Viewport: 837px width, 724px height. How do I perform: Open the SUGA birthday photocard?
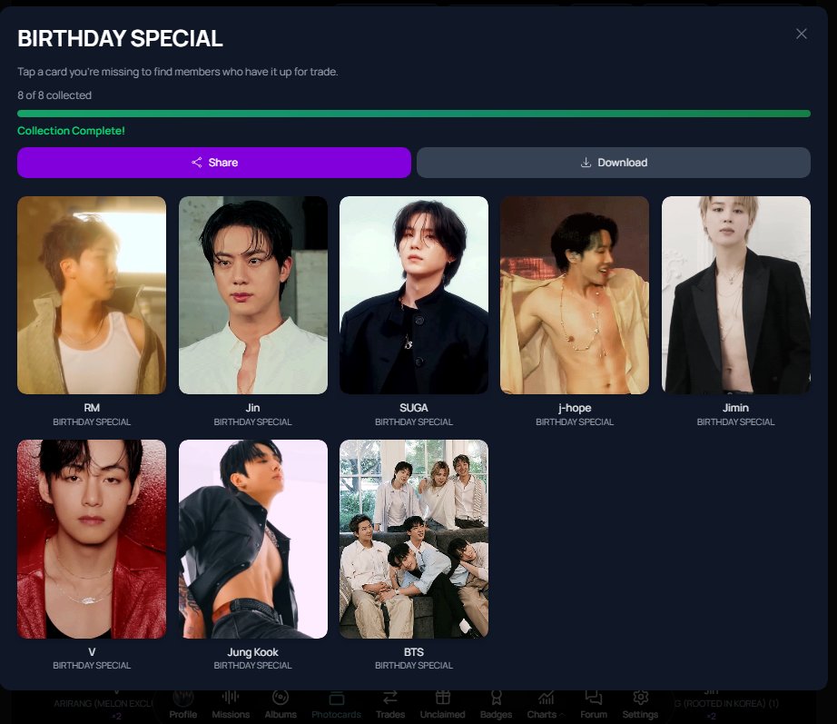pos(414,295)
